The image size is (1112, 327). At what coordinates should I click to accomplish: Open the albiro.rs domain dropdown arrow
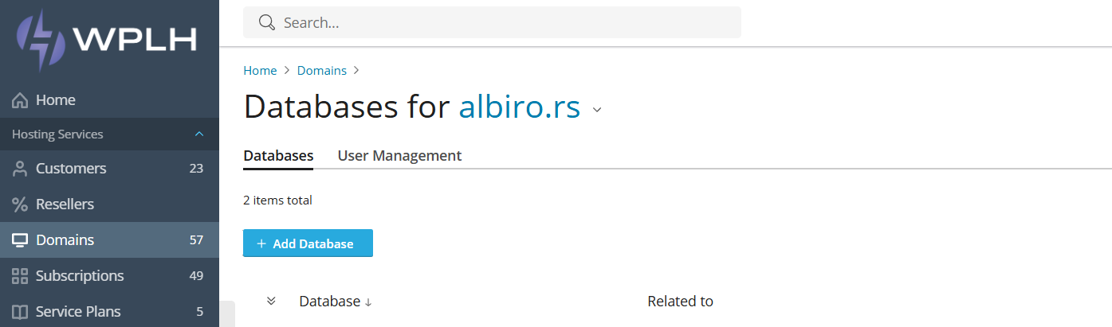(x=597, y=111)
